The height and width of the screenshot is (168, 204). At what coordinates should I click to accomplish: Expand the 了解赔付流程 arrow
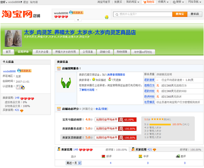click(96, 90)
